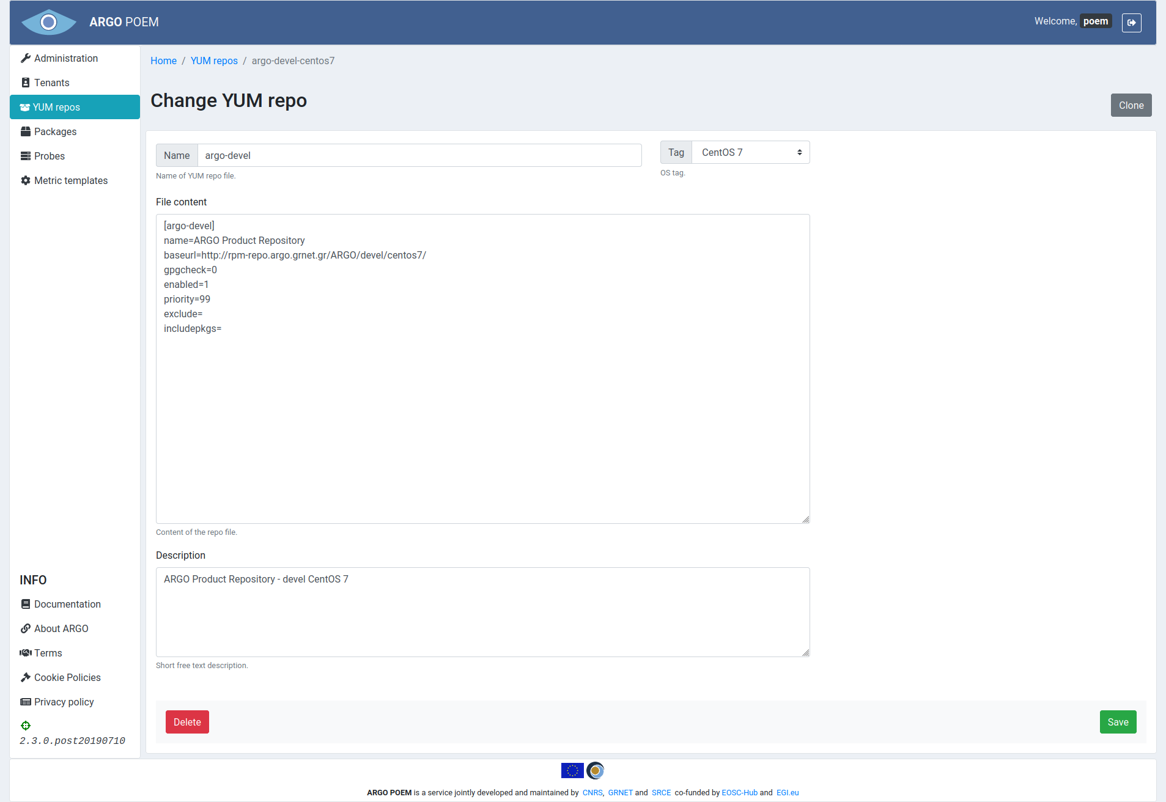Click the Terms handshake icon
Image resolution: width=1166 pixels, height=802 pixels.
click(26, 653)
